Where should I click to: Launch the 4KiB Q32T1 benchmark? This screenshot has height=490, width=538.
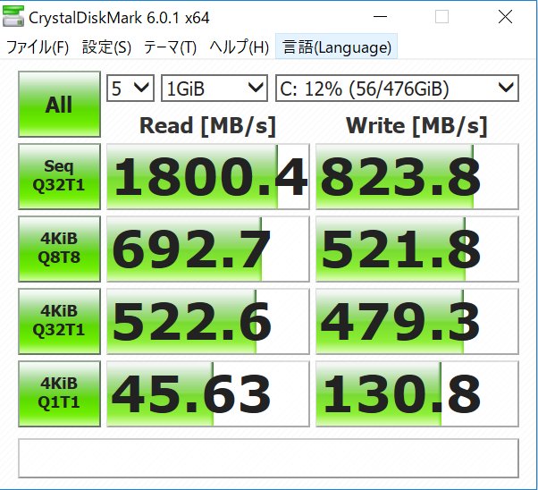click(59, 320)
